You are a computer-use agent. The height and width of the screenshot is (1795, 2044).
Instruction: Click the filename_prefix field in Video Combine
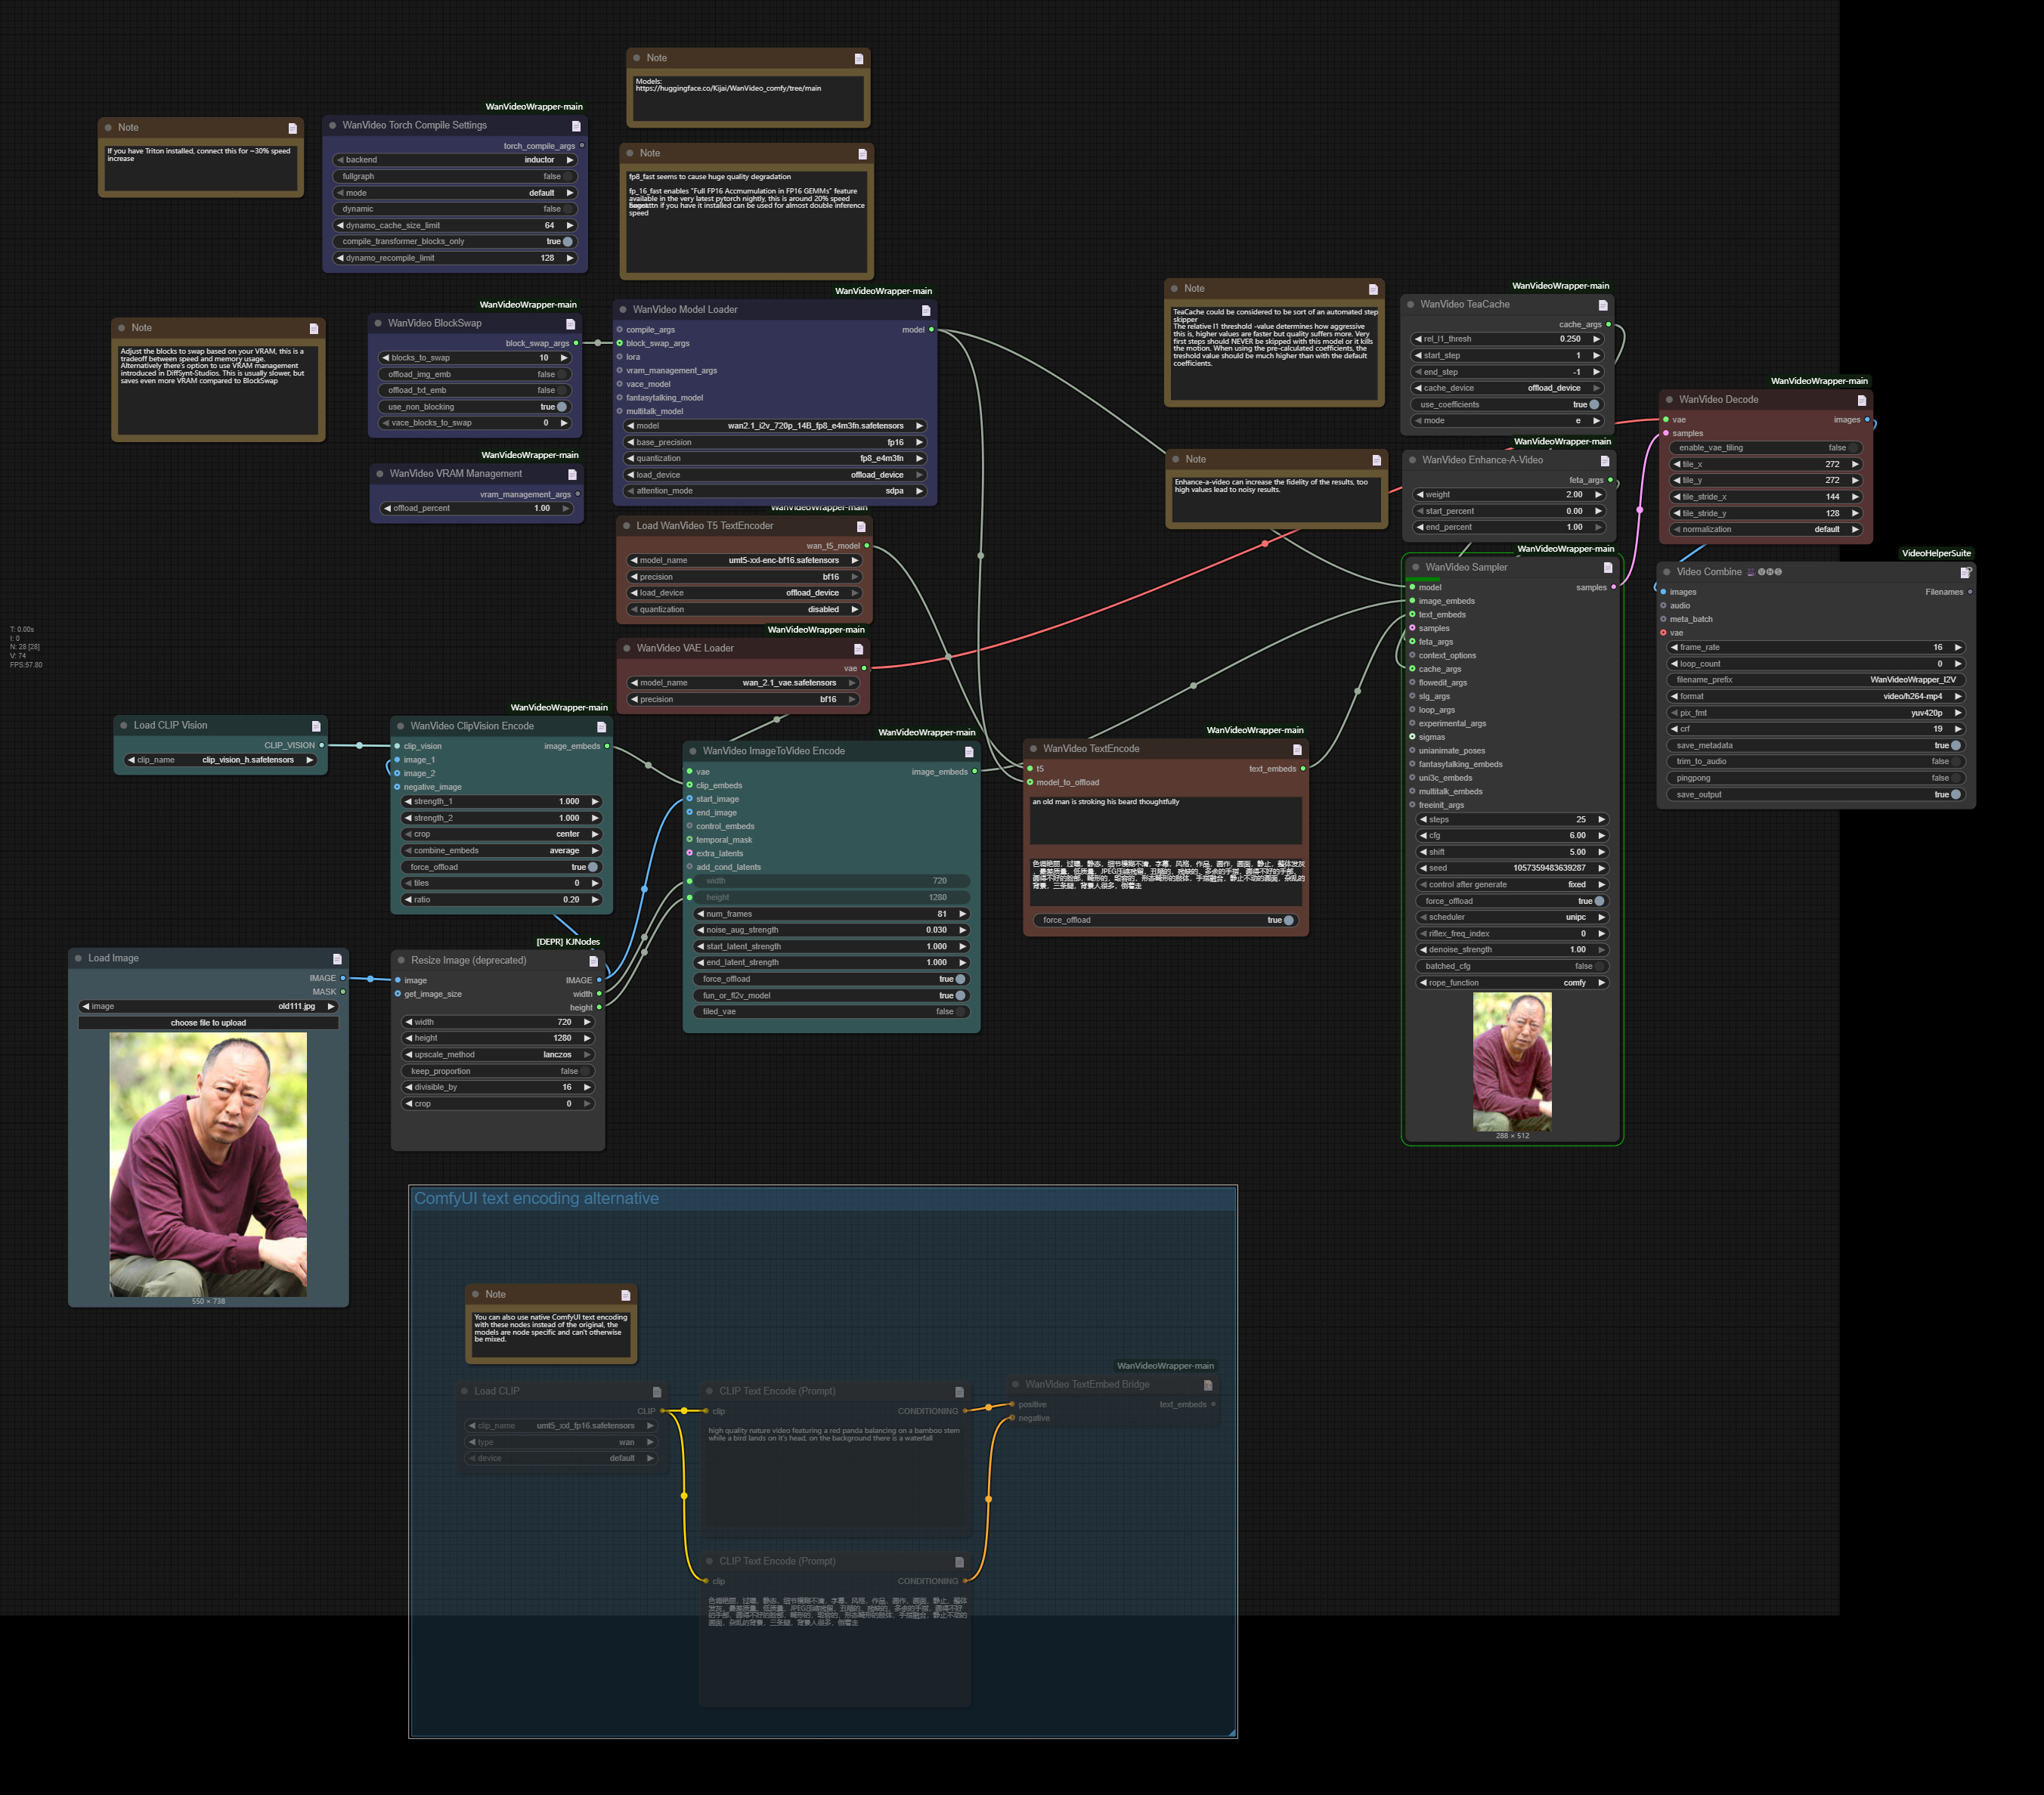click(1815, 680)
